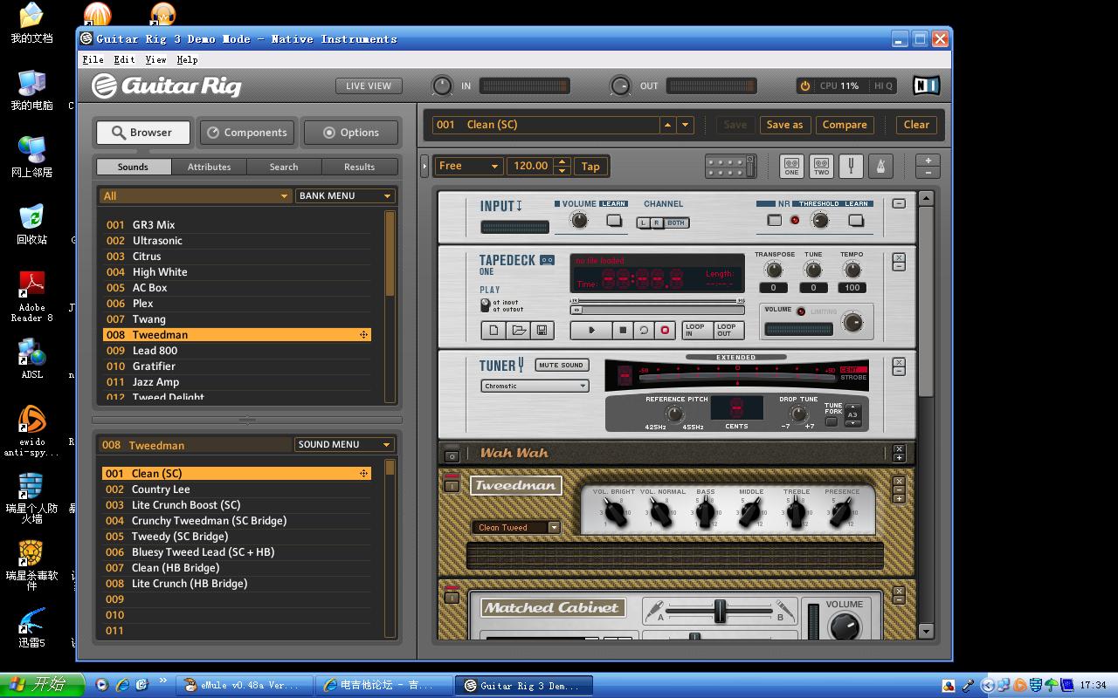Viewport: 1118px width, 698px height.
Task: Click the rack expand/collapse all plus-minus icon
Action: point(928,166)
